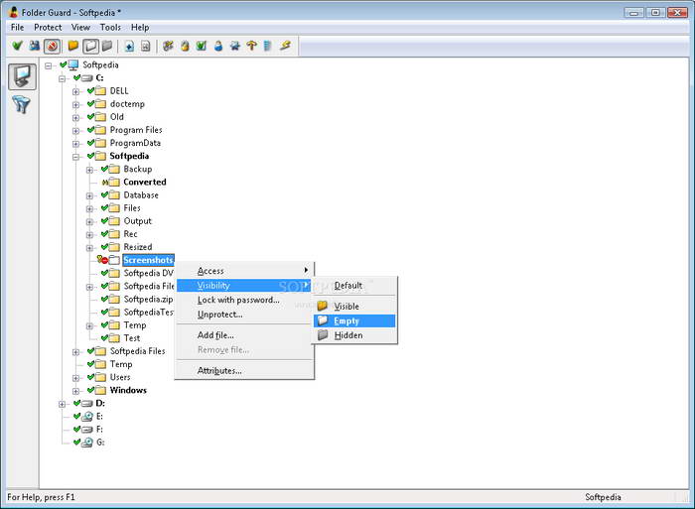This screenshot has width=695, height=509.
Task: Open the Tools menu
Action: [x=110, y=28]
